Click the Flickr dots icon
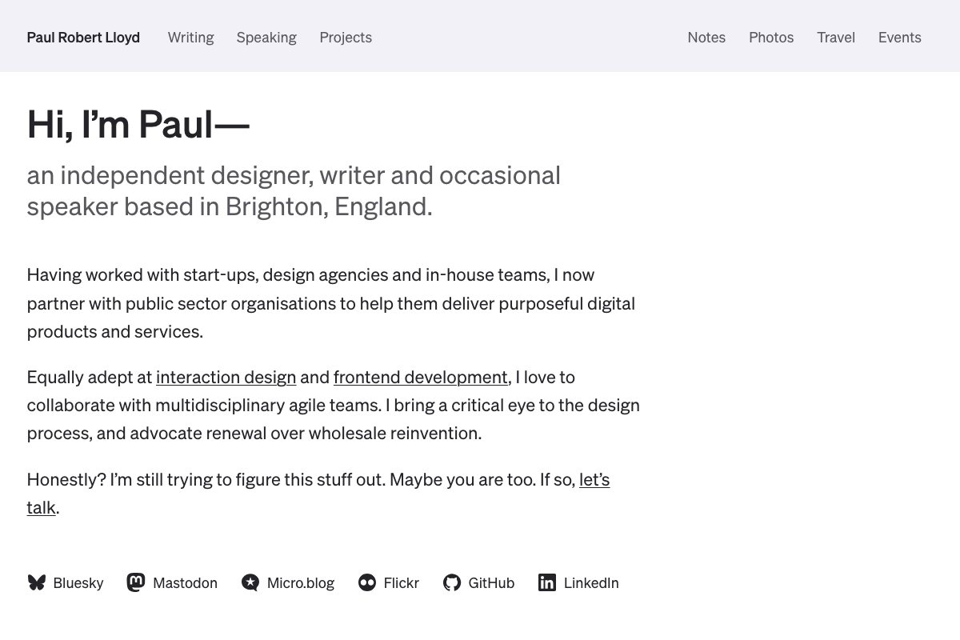The width and height of the screenshot is (960, 640). 367,582
